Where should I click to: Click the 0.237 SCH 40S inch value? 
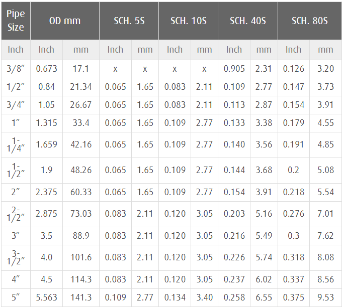[234, 279]
